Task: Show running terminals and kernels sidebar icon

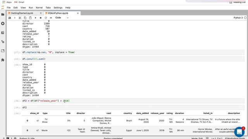Action: 3,24
